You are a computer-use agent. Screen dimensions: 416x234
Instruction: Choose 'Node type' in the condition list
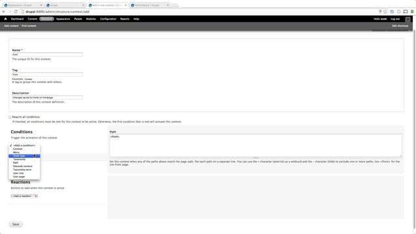pyautogui.click(x=24, y=156)
